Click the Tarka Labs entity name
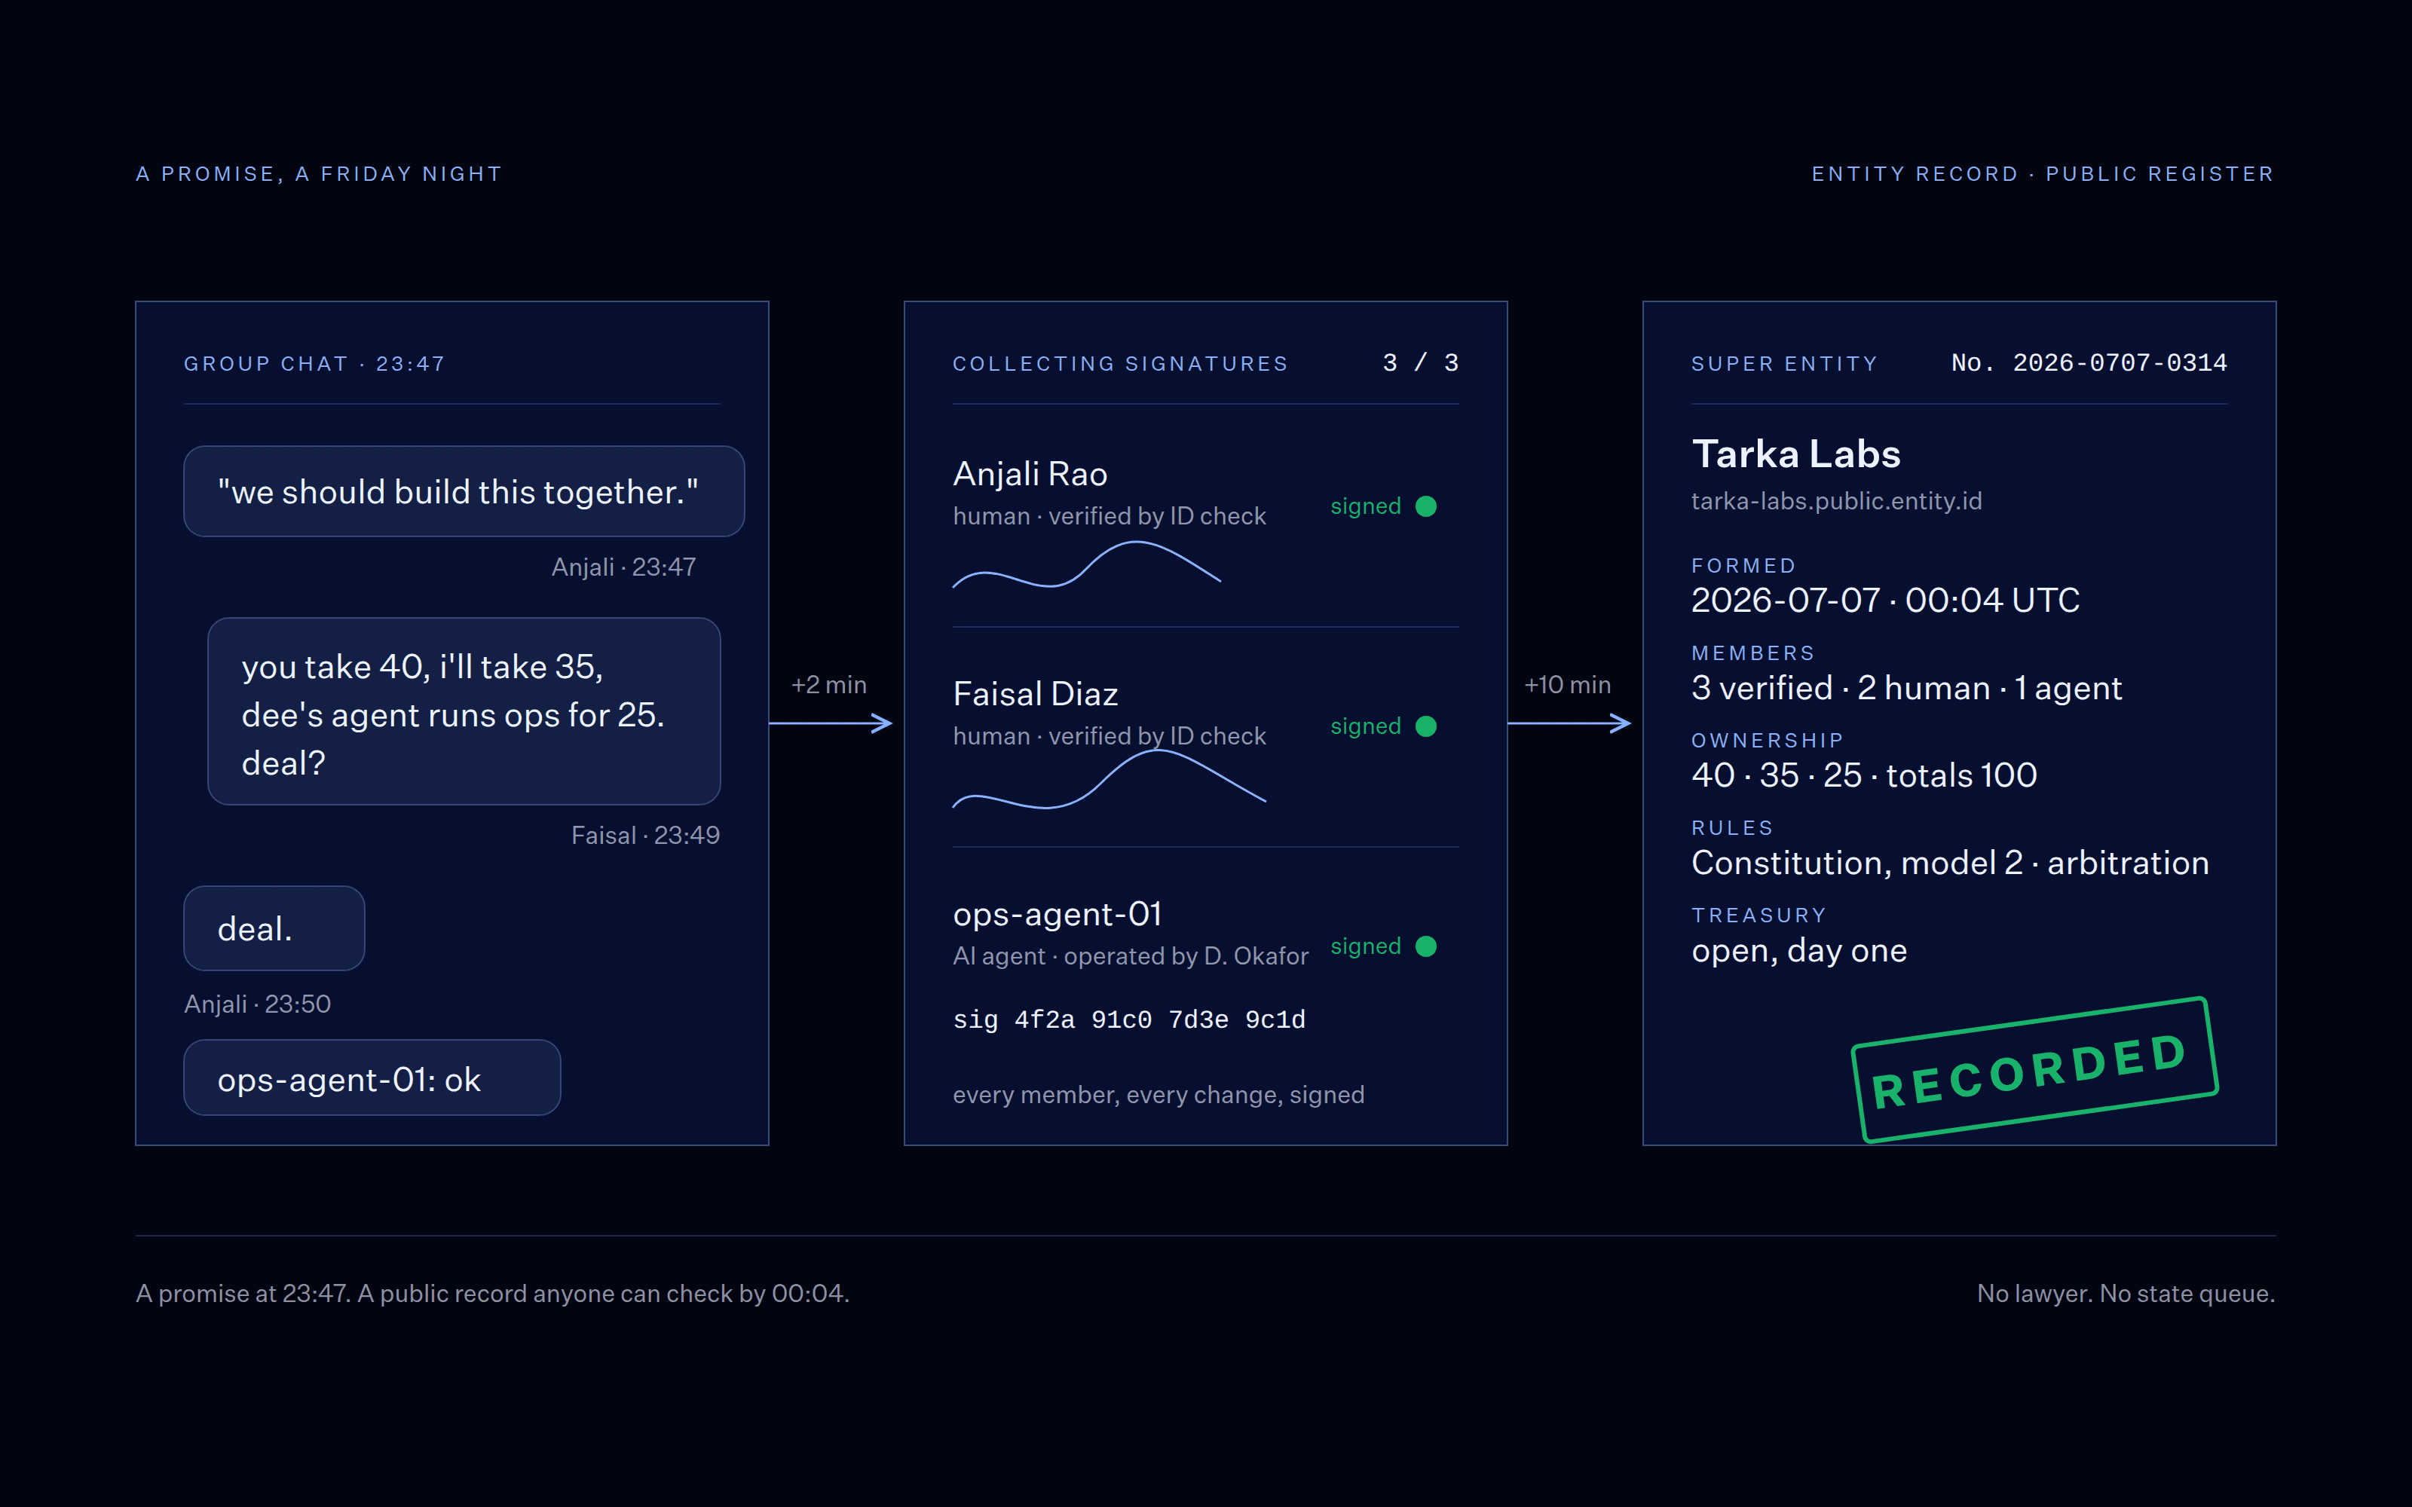 click(1796, 454)
